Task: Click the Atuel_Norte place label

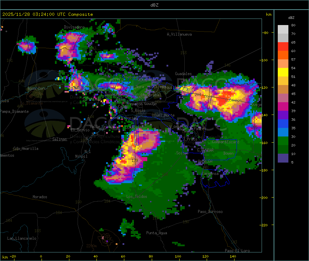Action: tap(163, 115)
